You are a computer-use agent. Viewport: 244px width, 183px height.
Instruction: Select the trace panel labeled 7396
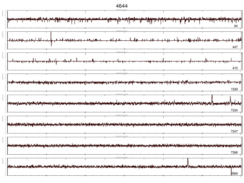click(125, 146)
